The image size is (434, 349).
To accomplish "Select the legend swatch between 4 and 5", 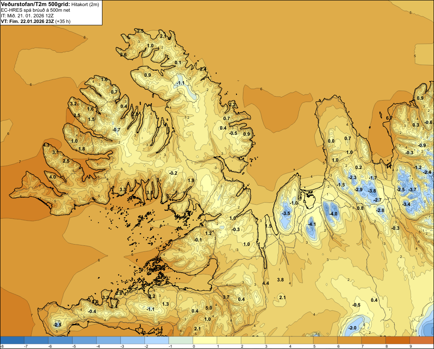I will (x=301, y=340).
